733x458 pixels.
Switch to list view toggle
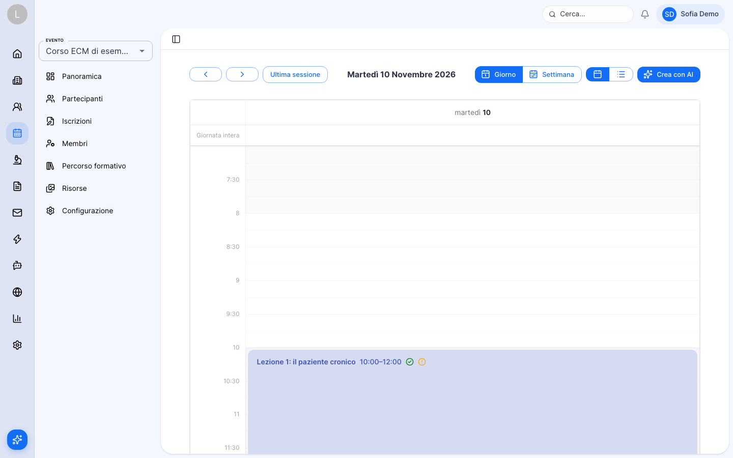point(621,74)
